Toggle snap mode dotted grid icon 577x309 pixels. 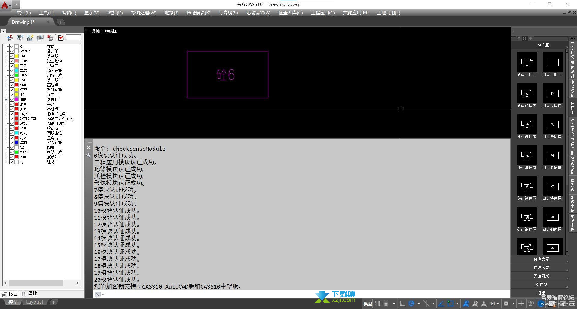click(387, 304)
